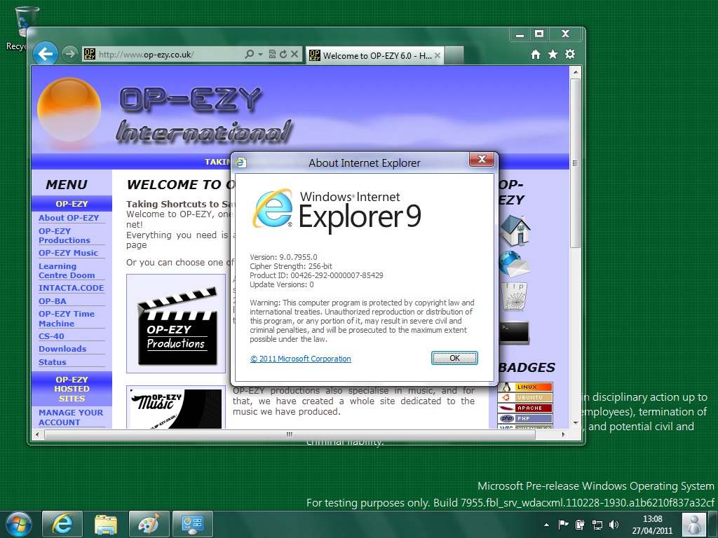This screenshot has height=538, width=718.
Task: Open the Manage Your Account link
Action: click(x=71, y=418)
